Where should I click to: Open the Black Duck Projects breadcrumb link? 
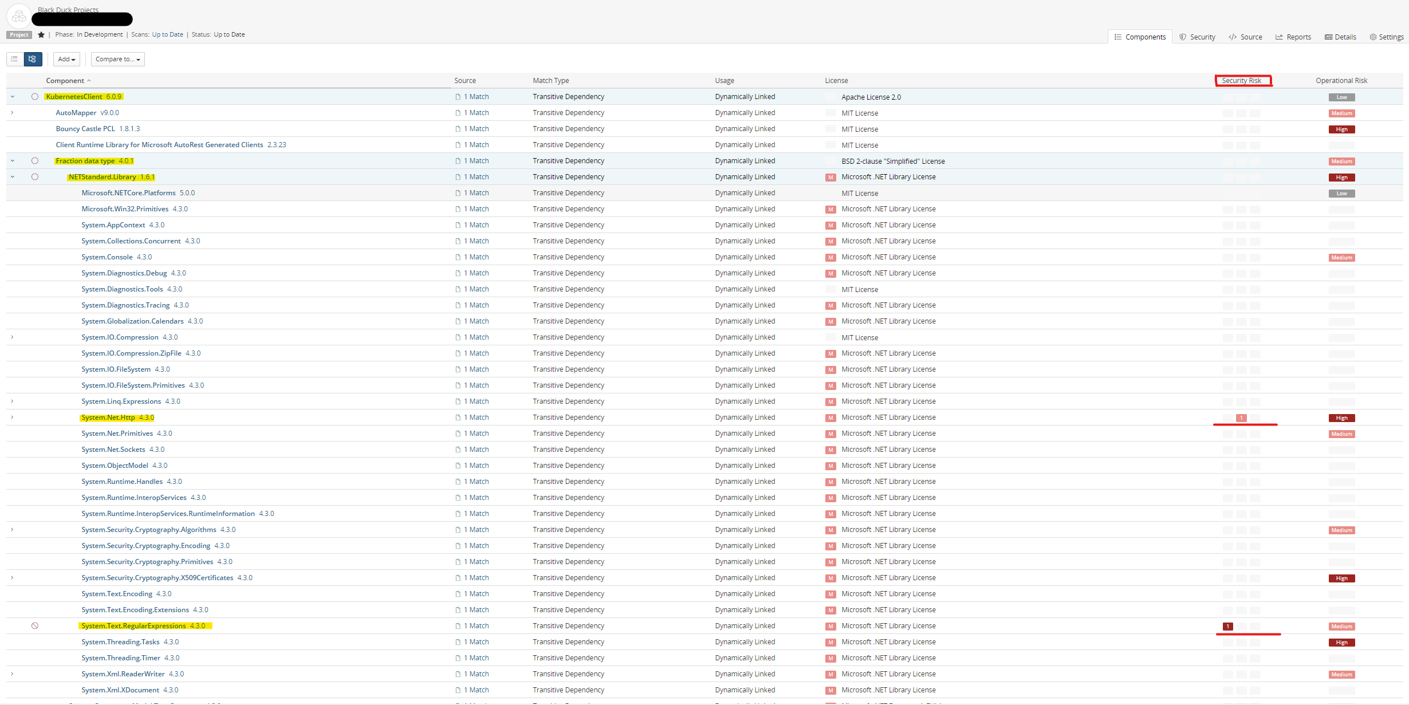68,10
